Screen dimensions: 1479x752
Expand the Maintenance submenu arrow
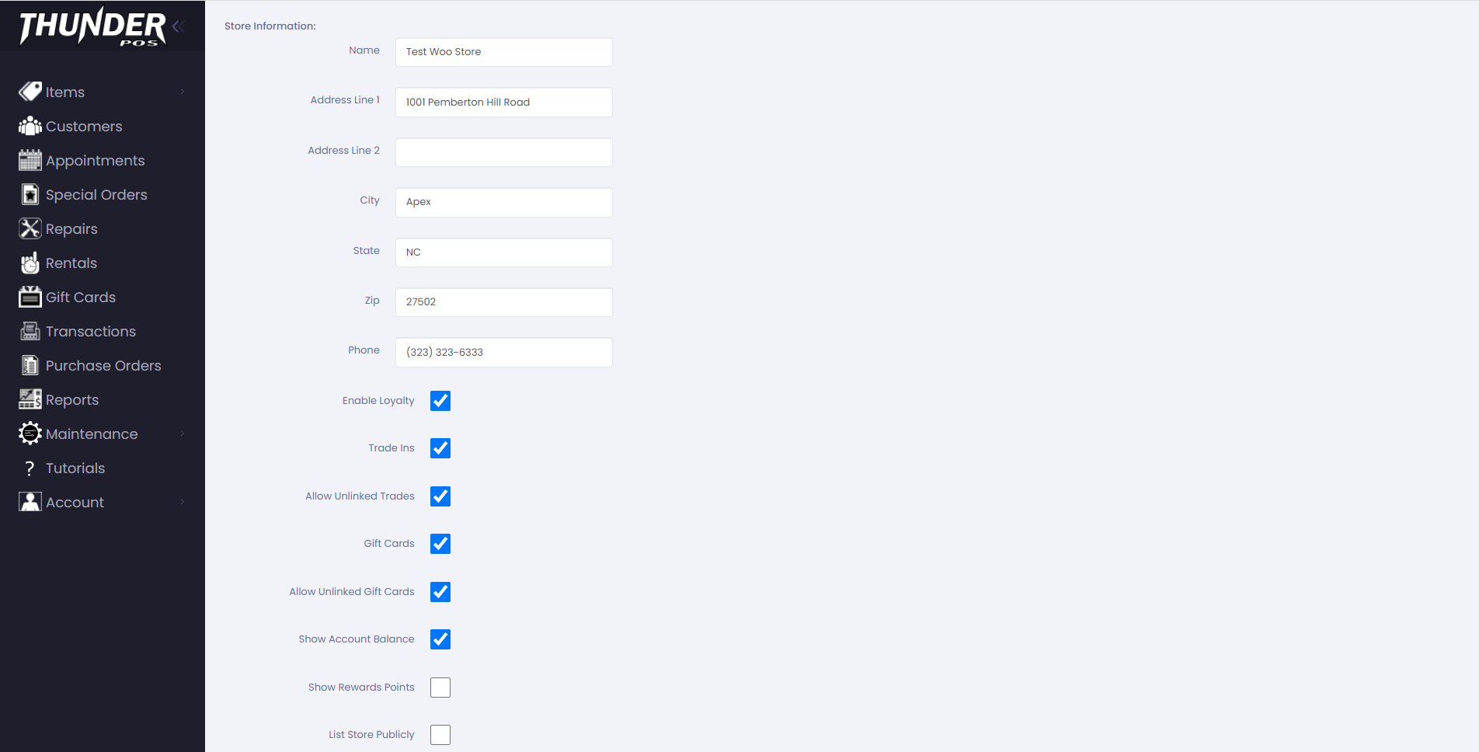(183, 433)
